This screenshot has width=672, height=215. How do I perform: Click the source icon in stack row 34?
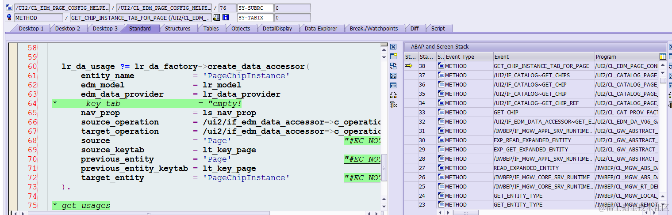pyautogui.click(x=441, y=103)
